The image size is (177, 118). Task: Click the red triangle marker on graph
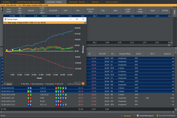point(8,53)
